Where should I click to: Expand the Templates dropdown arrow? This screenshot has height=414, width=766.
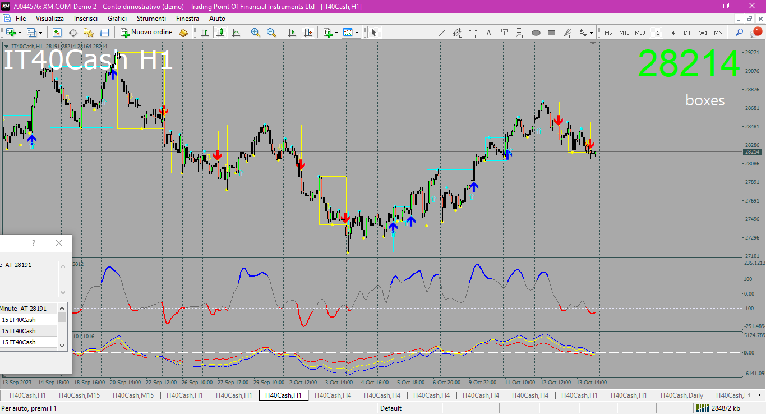click(357, 33)
